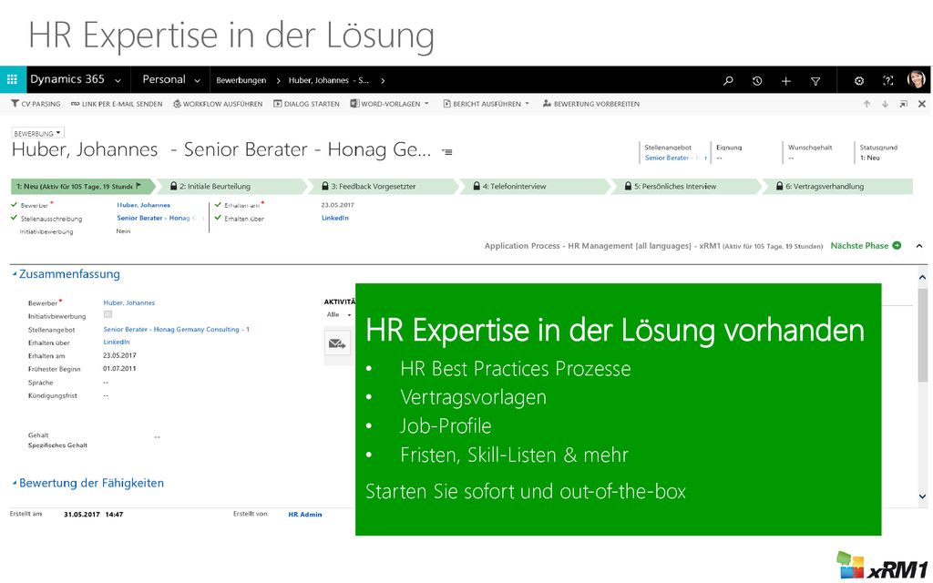Click form scrollbar down arrow
933x583 pixels.
[x=922, y=496]
